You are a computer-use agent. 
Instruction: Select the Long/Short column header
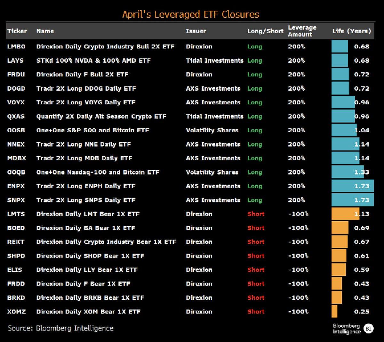(265, 31)
